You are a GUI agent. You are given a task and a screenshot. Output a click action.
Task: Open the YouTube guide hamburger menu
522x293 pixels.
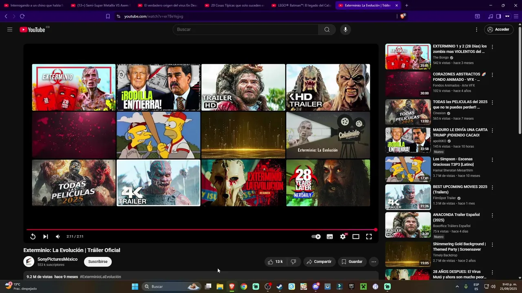click(x=10, y=29)
